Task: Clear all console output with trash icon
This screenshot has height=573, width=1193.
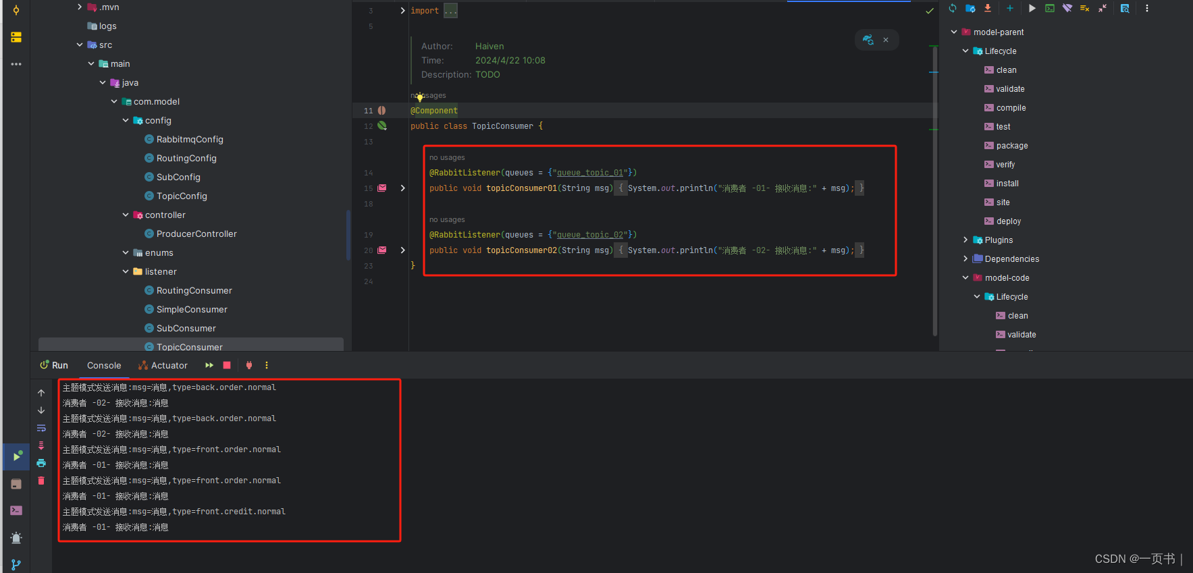Action: pos(41,481)
